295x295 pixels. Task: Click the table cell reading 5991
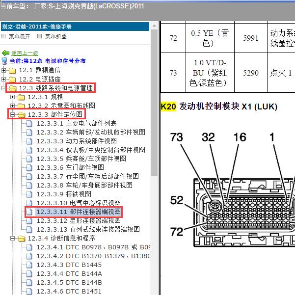point(251,38)
